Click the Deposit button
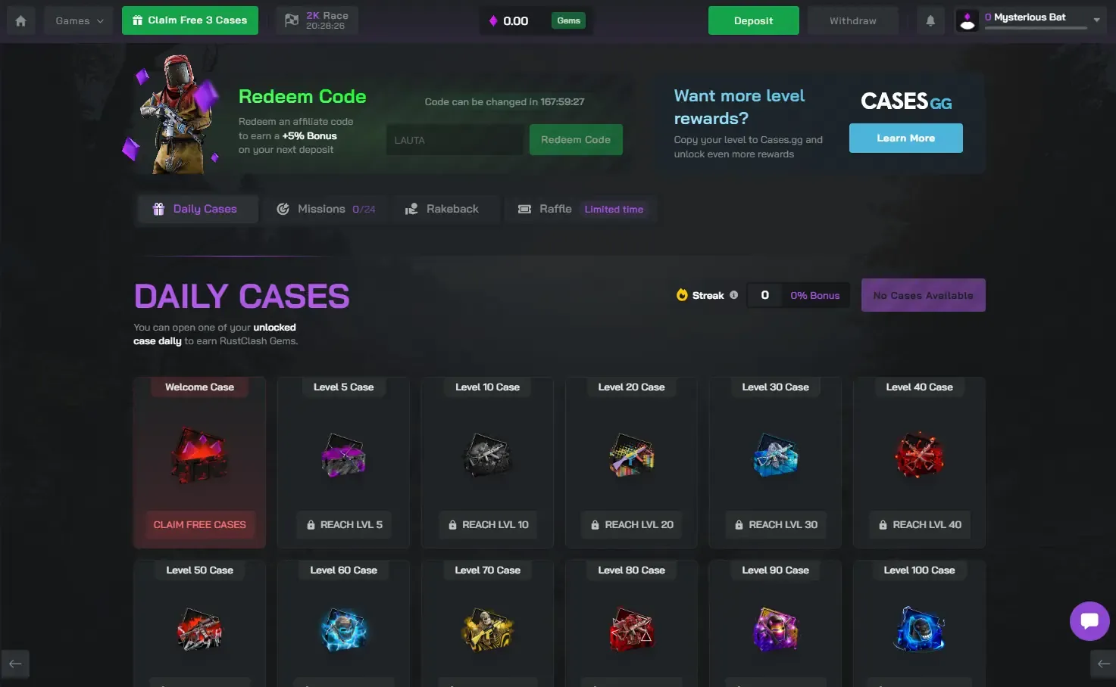 753,20
